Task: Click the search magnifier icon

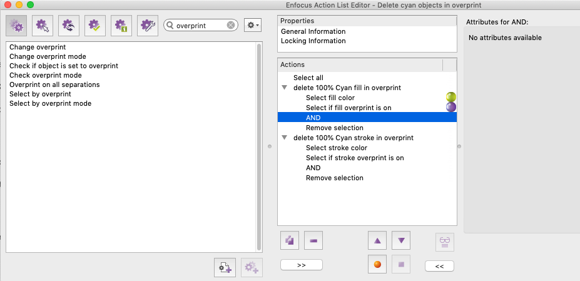Action: click(170, 26)
